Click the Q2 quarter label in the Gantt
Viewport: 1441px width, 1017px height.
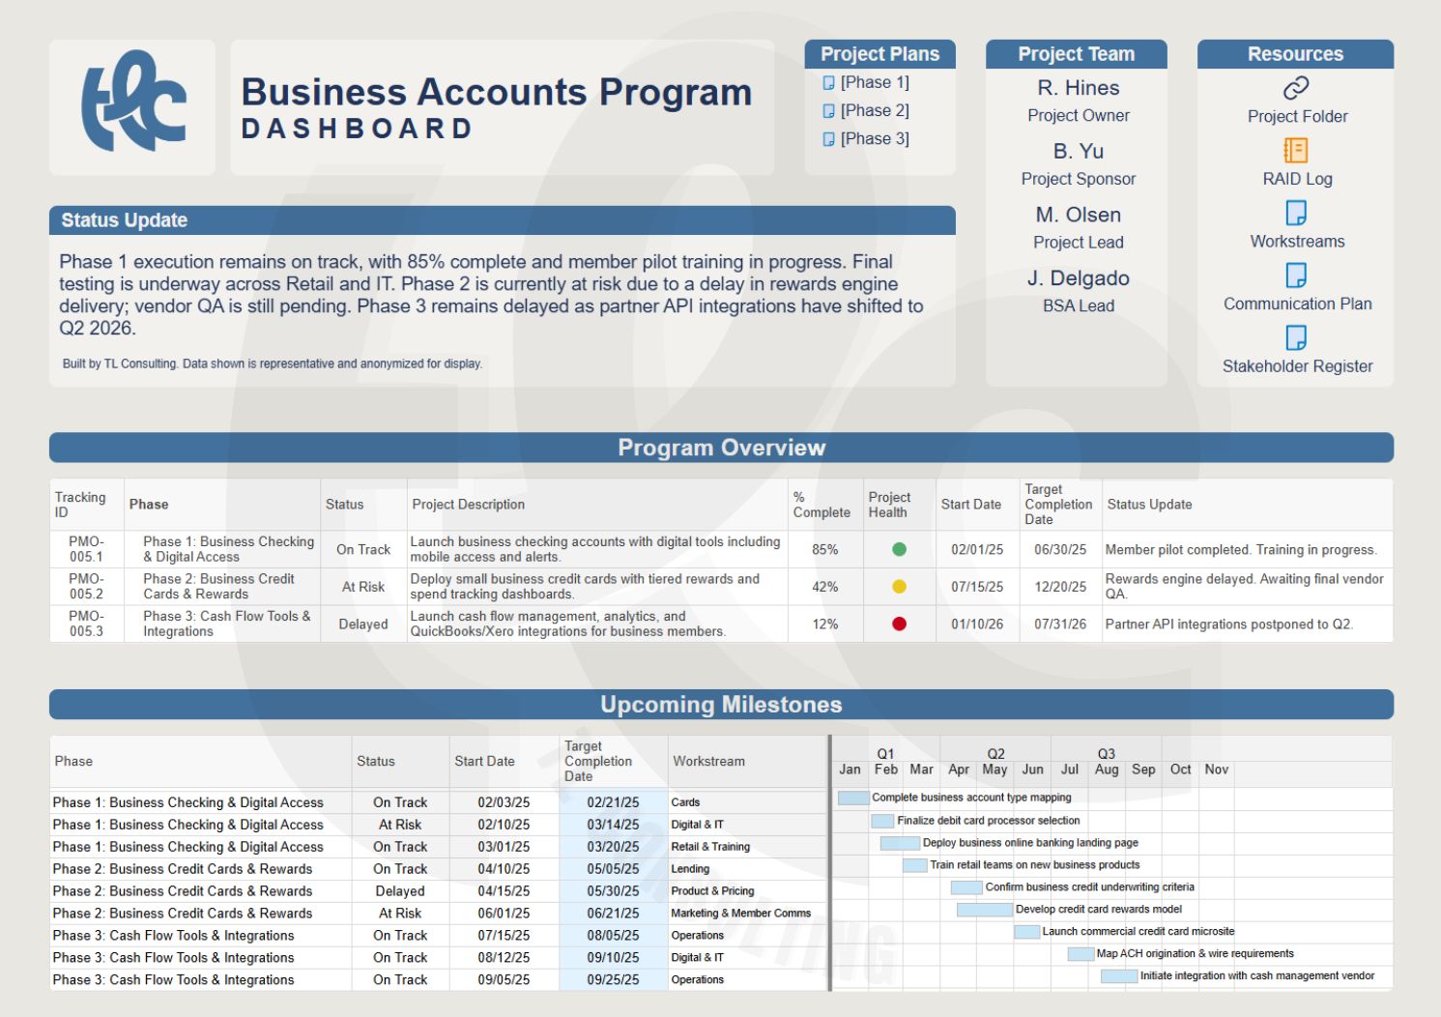click(x=995, y=753)
